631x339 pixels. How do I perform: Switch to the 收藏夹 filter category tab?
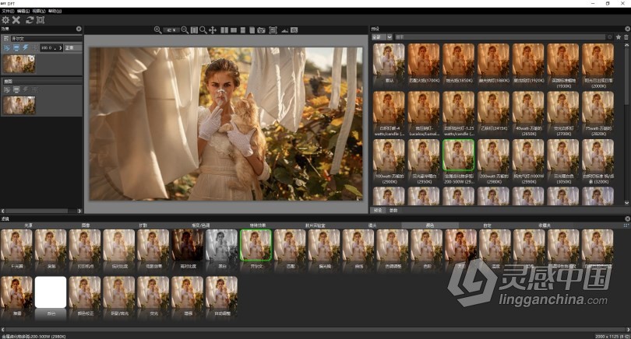pos(544,225)
